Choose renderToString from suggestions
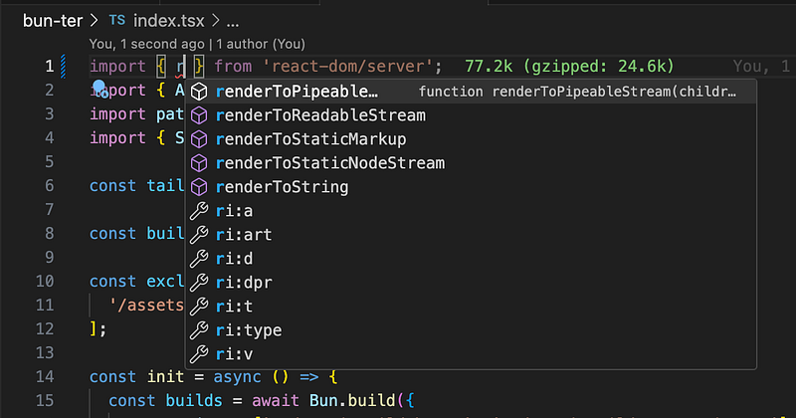Viewport: 796px width, 418px height. pos(471,187)
